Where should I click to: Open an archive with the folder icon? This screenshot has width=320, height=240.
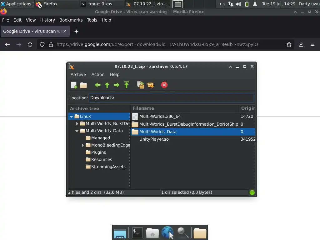83,85
